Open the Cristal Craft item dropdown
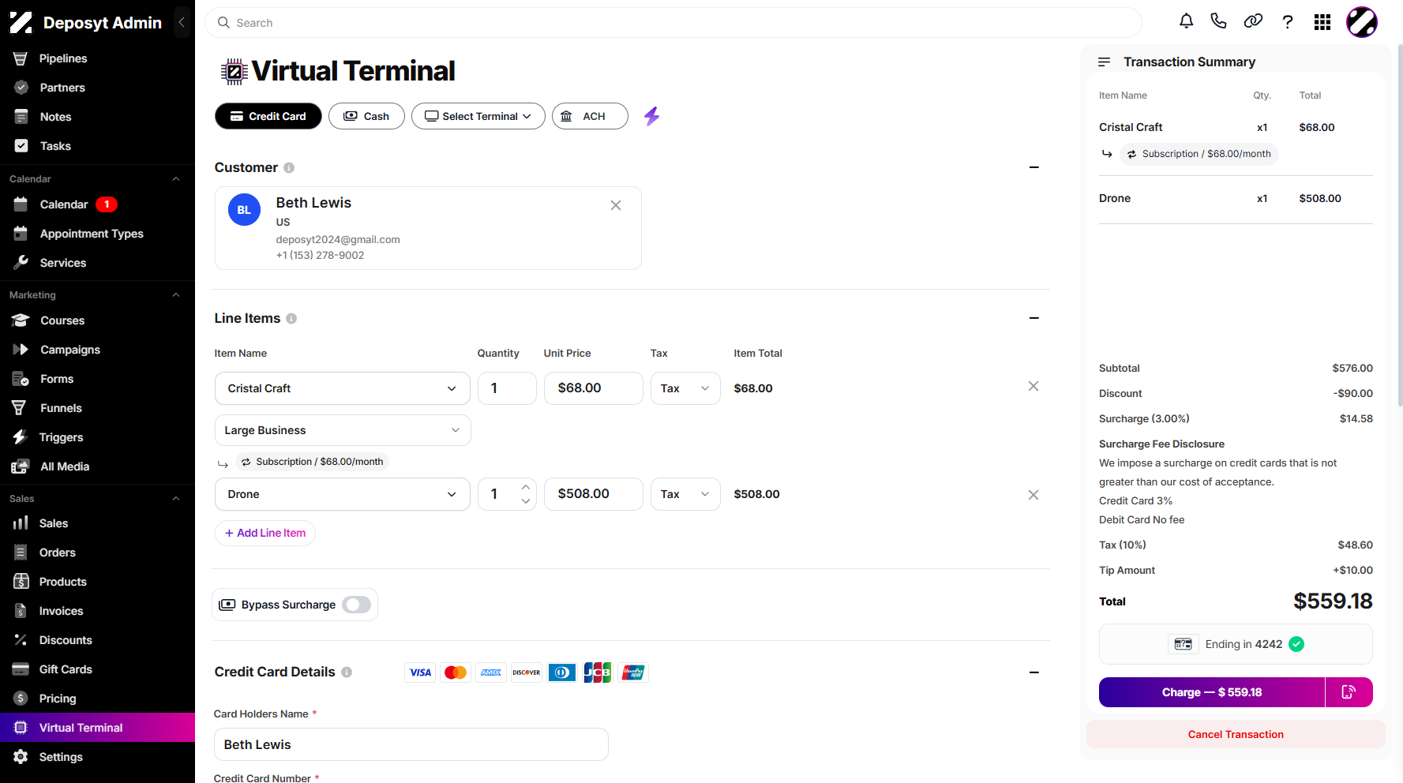 (343, 388)
